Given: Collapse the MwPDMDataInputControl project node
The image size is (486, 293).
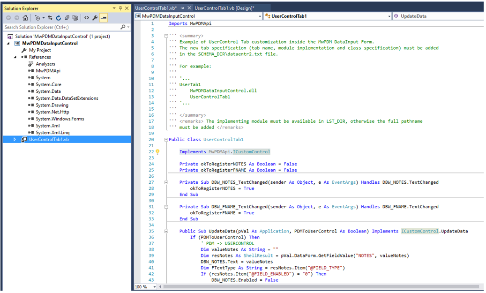Looking at the screenshot, I should click(x=8, y=44).
